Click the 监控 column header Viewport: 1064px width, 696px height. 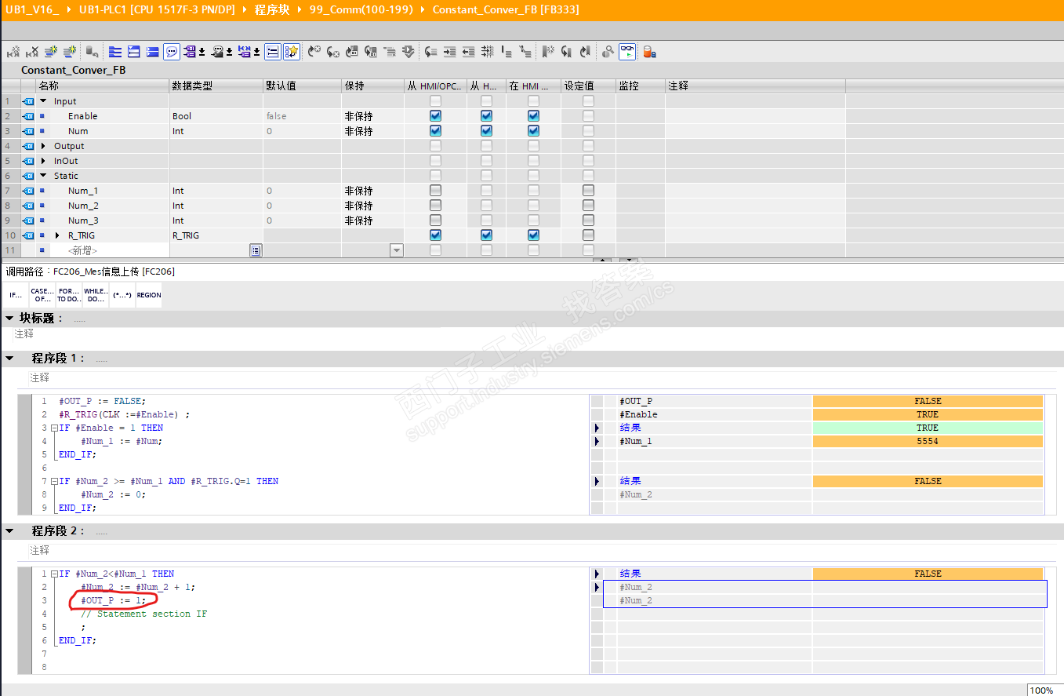640,86
